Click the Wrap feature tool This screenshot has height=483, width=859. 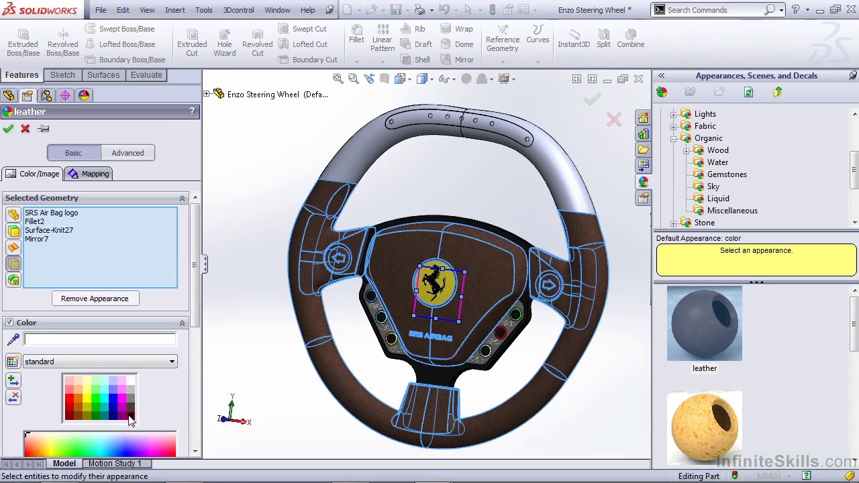[457, 29]
